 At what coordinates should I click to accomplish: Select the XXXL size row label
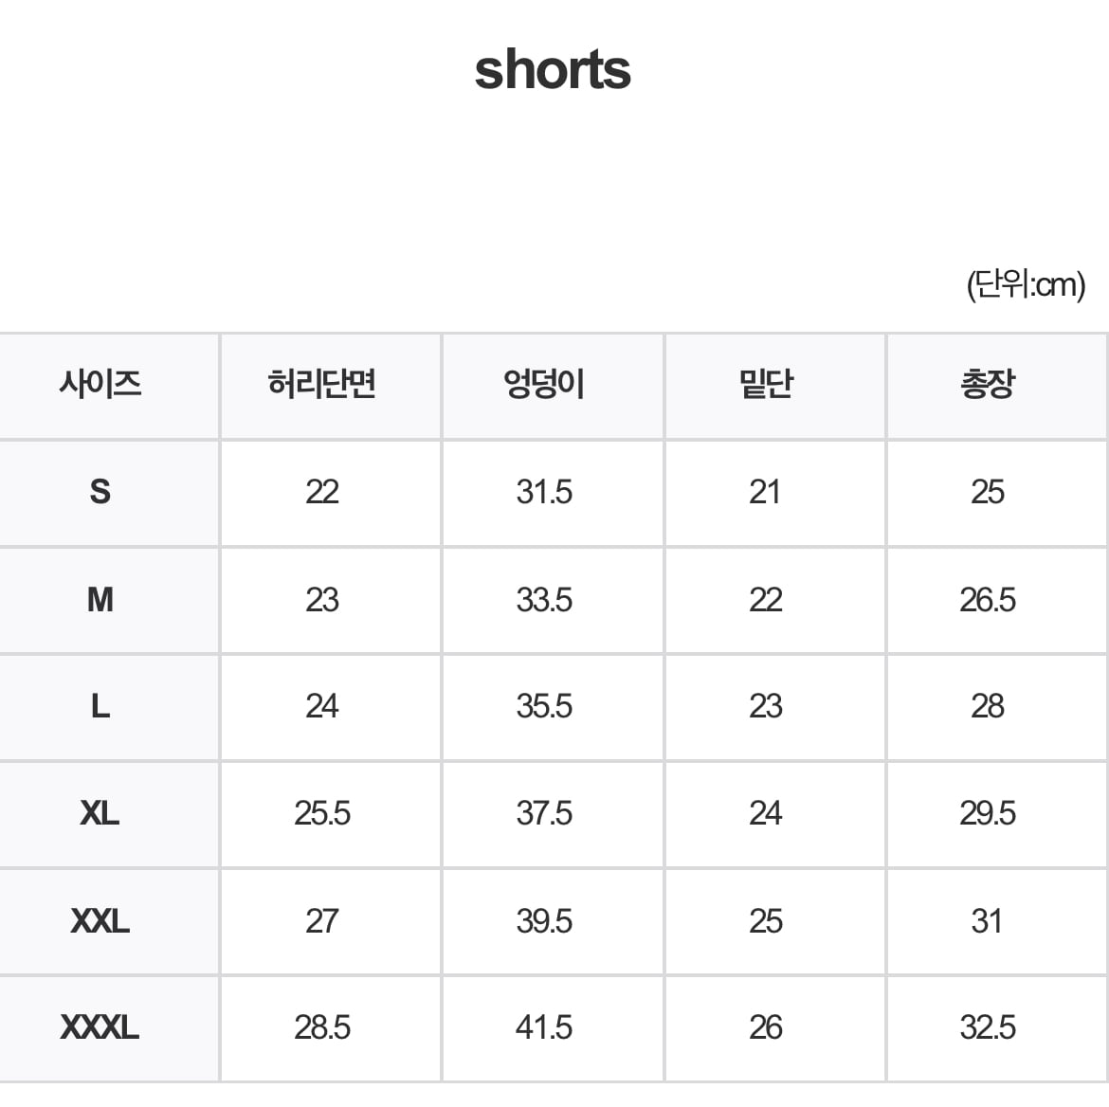(100, 1027)
